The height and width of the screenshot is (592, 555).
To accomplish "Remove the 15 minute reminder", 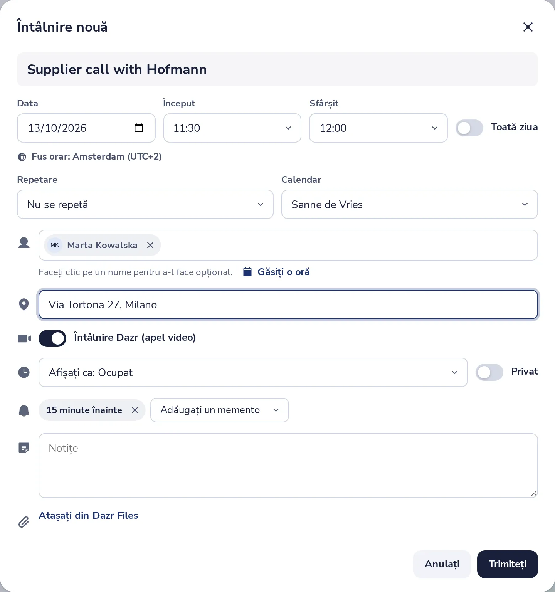I will point(135,410).
